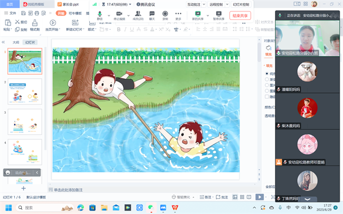This screenshot has height=214, width=343.
Task: Open the 首页 home tab
Action: [x=10, y=4]
